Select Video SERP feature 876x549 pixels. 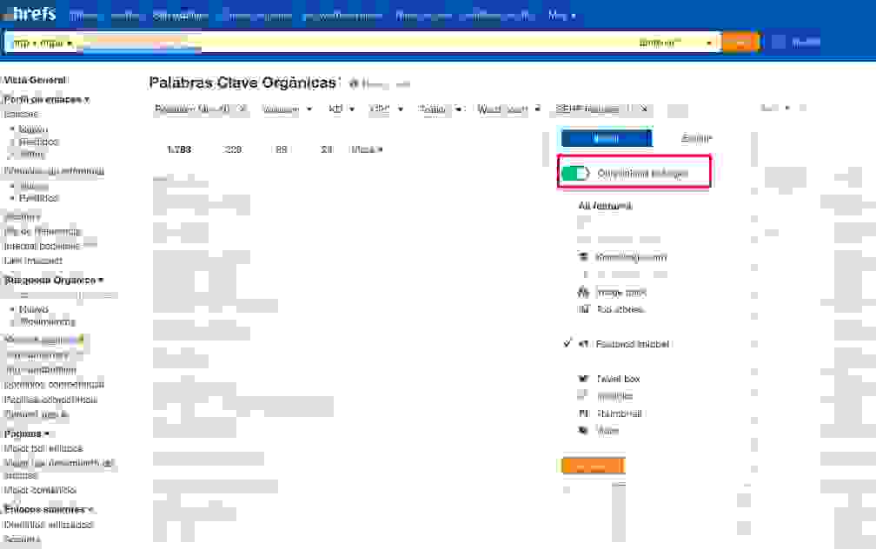(607, 430)
